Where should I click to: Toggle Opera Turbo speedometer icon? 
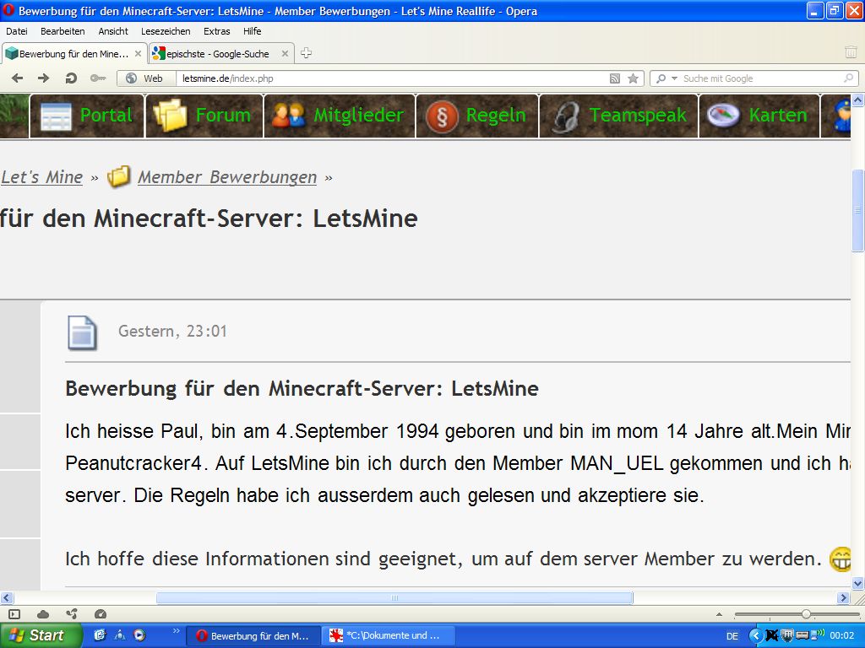pos(101,614)
